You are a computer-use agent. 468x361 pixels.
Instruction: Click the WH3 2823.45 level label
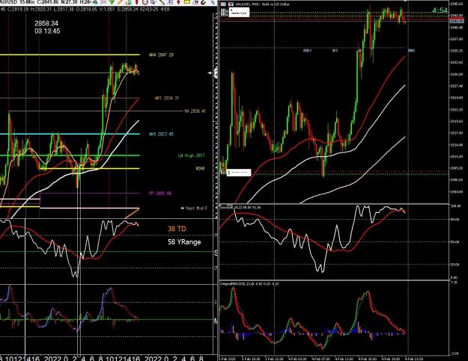161,134
